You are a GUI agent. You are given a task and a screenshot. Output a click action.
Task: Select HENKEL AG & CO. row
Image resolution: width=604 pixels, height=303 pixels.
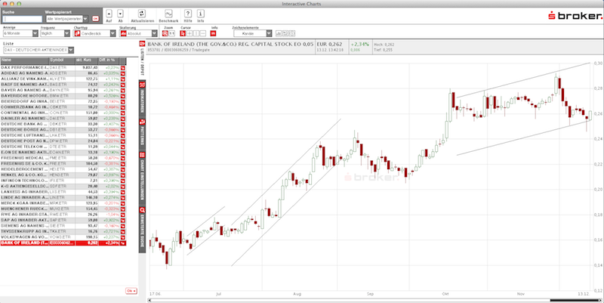(x=63, y=175)
